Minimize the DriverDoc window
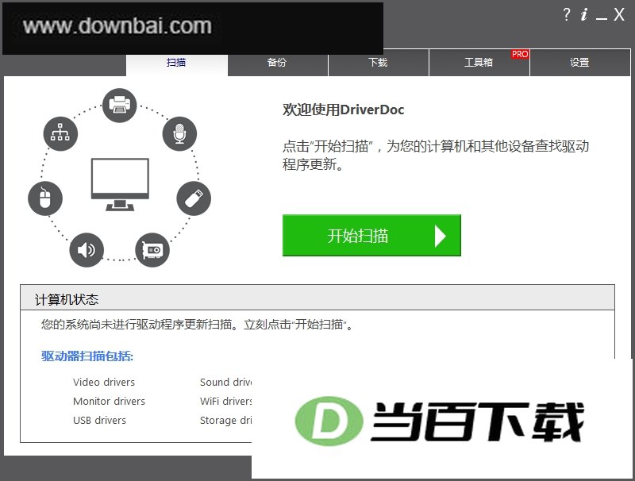Image resolution: width=635 pixels, height=481 pixels. point(602,17)
